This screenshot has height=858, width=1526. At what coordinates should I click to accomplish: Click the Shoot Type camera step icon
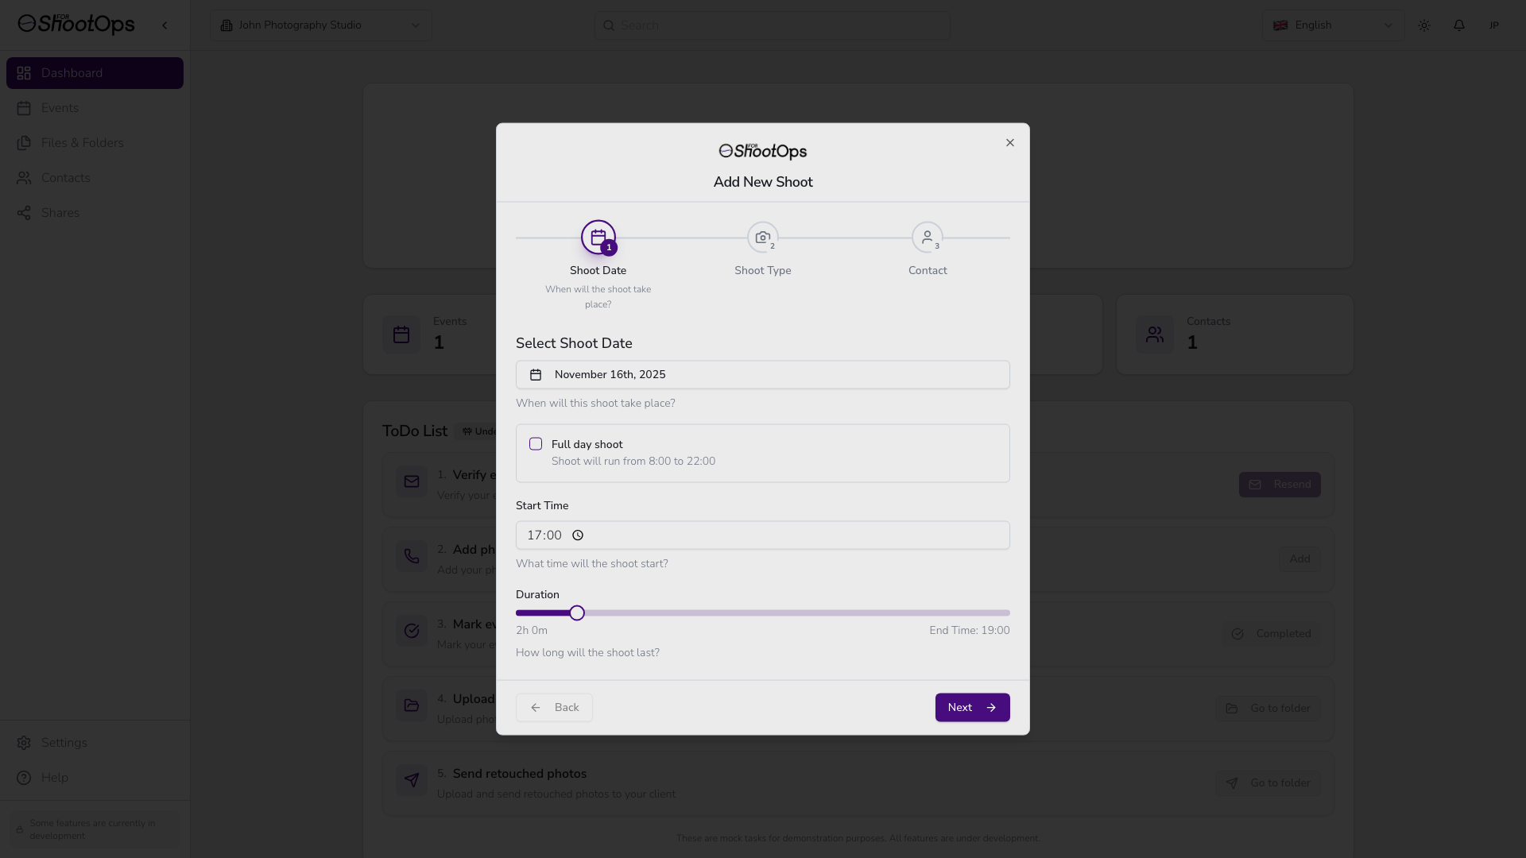click(x=762, y=238)
